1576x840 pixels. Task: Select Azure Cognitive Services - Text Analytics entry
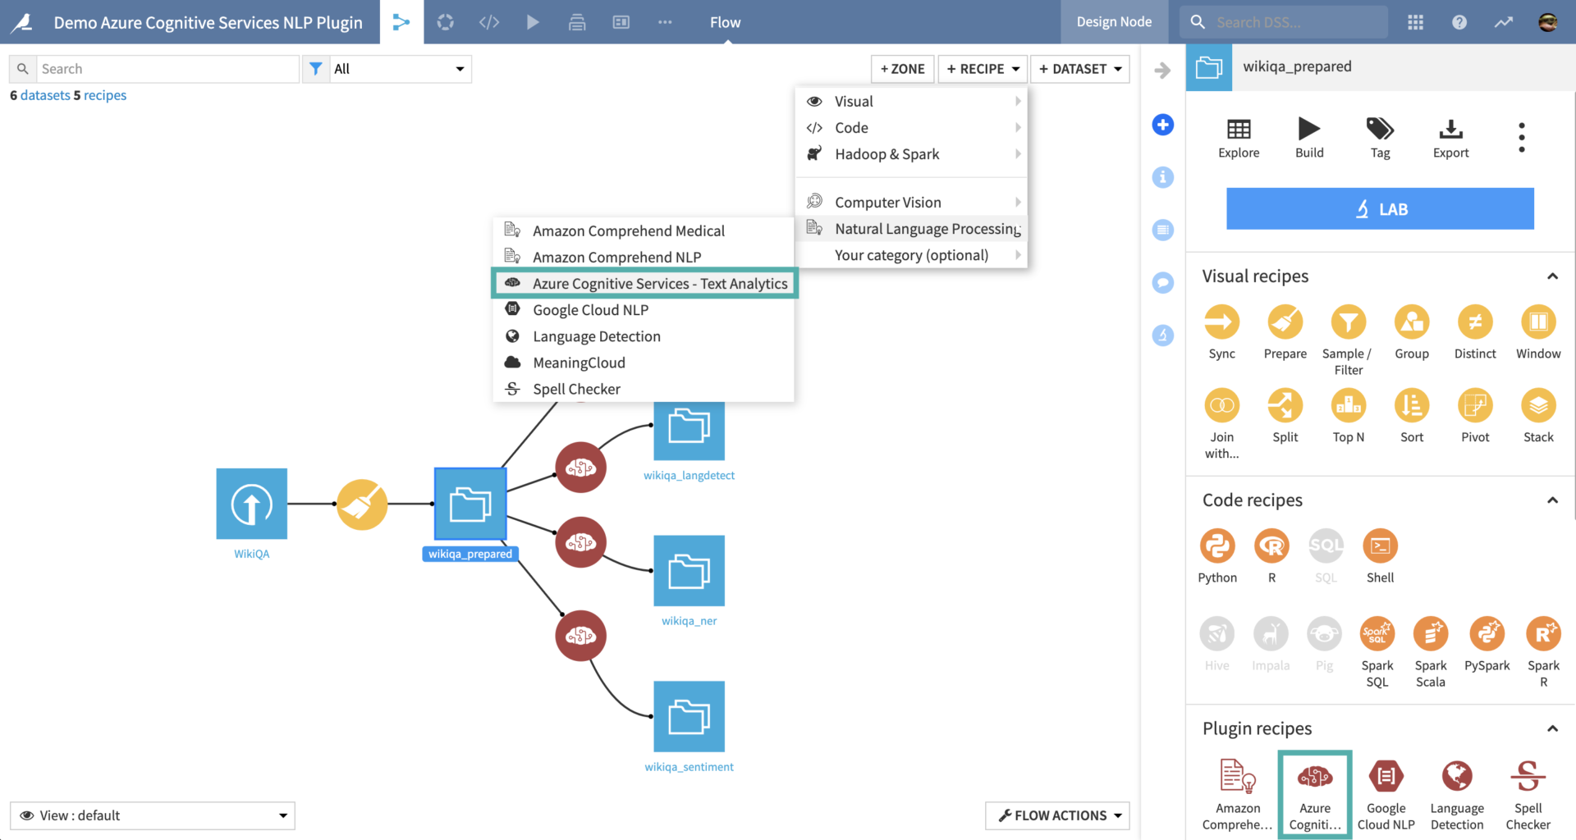[x=660, y=283]
